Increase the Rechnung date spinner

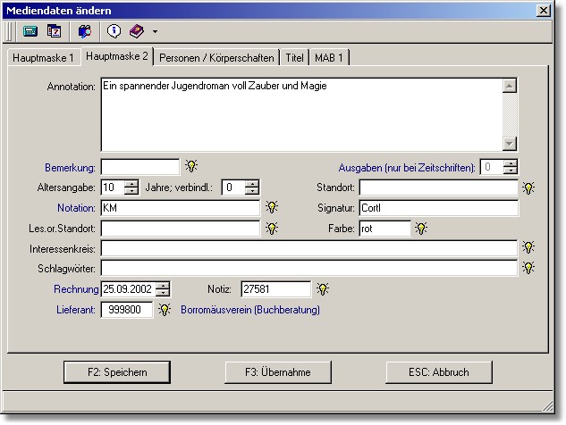[163, 285]
